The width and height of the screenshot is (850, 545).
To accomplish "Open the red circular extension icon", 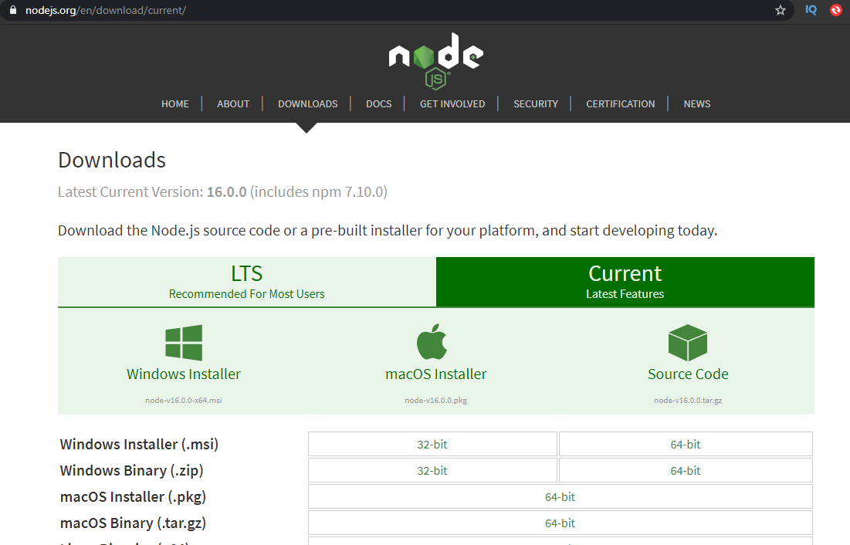I will pyautogui.click(x=836, y=10).
